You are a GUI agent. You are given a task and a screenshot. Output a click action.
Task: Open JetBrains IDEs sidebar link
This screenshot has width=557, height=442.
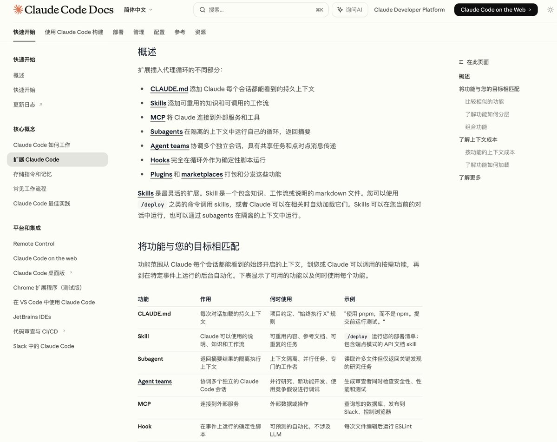coord(32,317)
